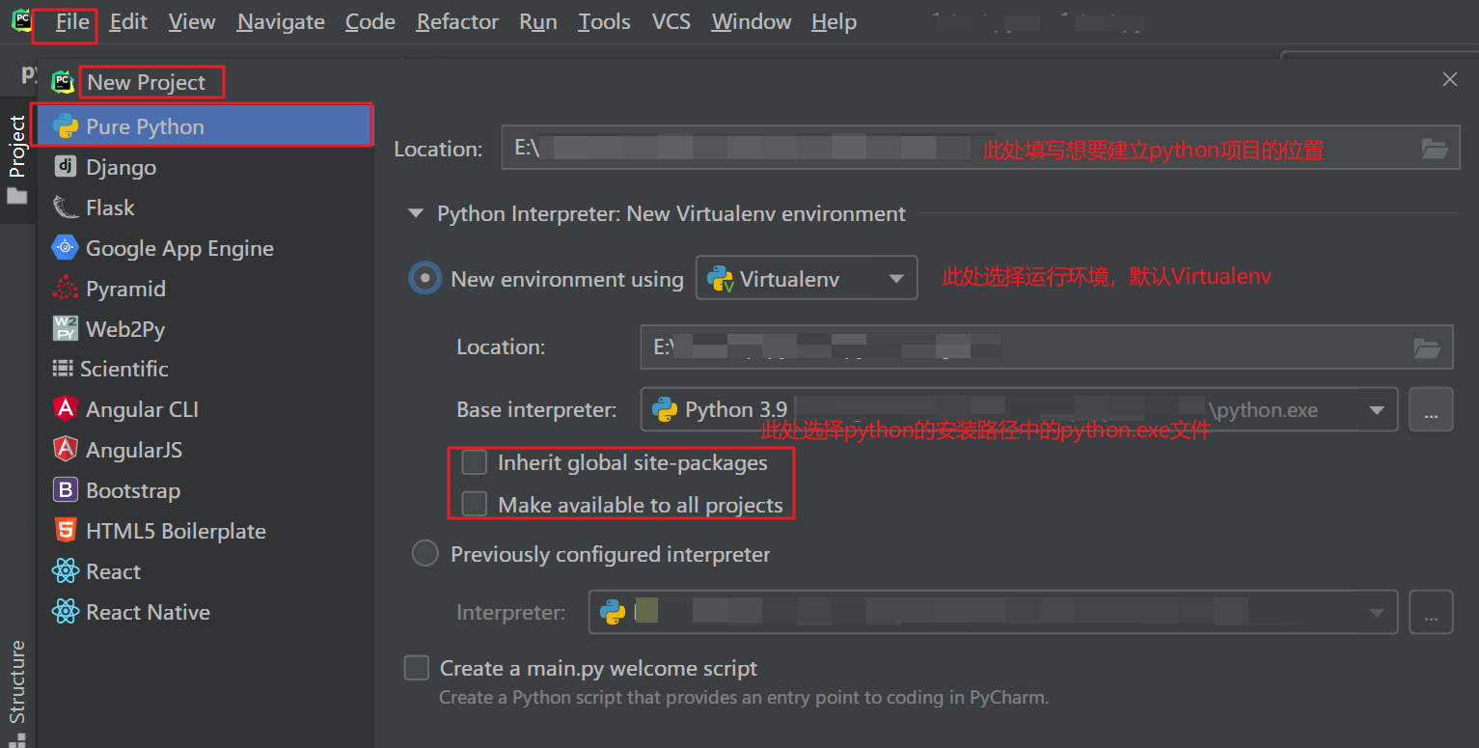Open the Refactor menu
The height and width of the screenshot is (748, 1479).
457,21
